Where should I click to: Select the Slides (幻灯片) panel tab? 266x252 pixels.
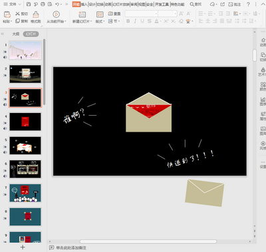(x=31, y=34)
